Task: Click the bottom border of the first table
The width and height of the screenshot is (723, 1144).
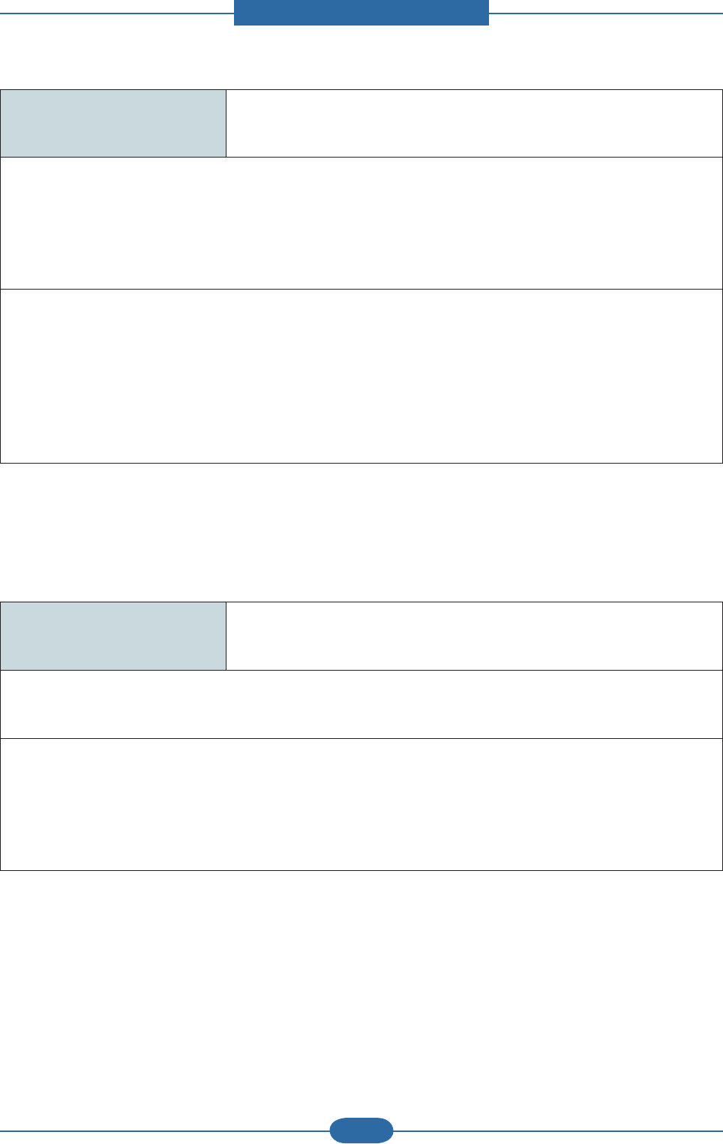Action: click(x=361, y=463)
